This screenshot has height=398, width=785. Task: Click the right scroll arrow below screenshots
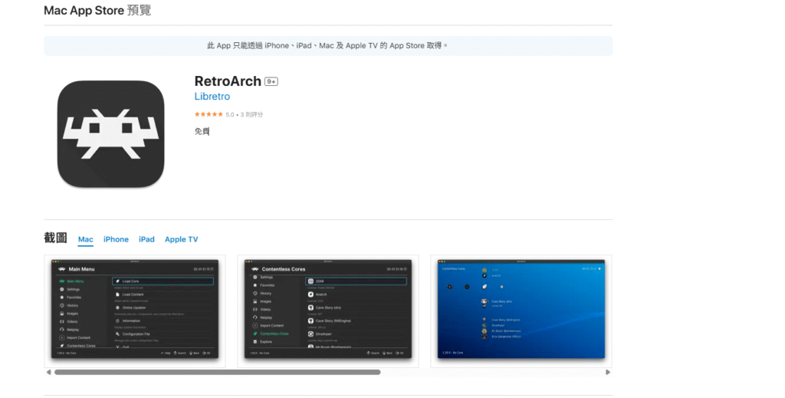point(608,372)
